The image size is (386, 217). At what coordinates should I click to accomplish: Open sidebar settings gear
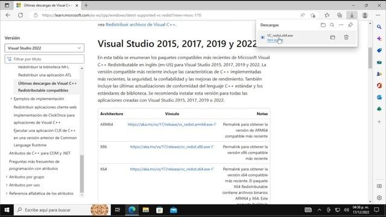point(379,198)
